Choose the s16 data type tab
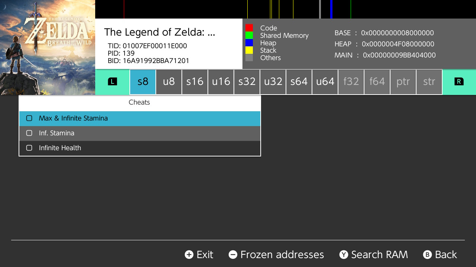The width and height of the screenshot is (476, 267). [x=195, y=82]
